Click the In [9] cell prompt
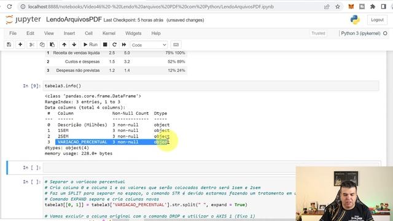 pos(31,86)
